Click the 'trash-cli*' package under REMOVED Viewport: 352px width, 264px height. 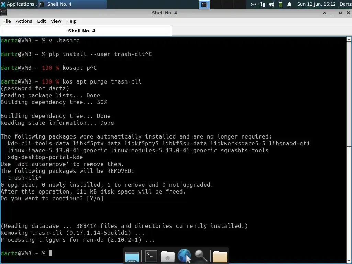point(24,178)
